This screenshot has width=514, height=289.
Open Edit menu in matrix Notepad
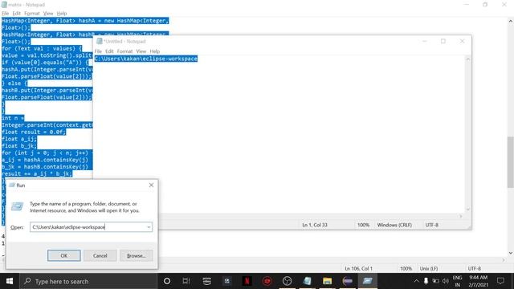(16, 14)
